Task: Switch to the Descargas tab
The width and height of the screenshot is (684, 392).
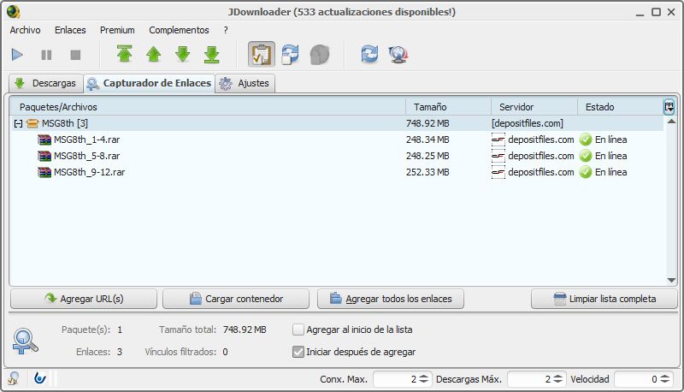Action: [x=46, y=83]
